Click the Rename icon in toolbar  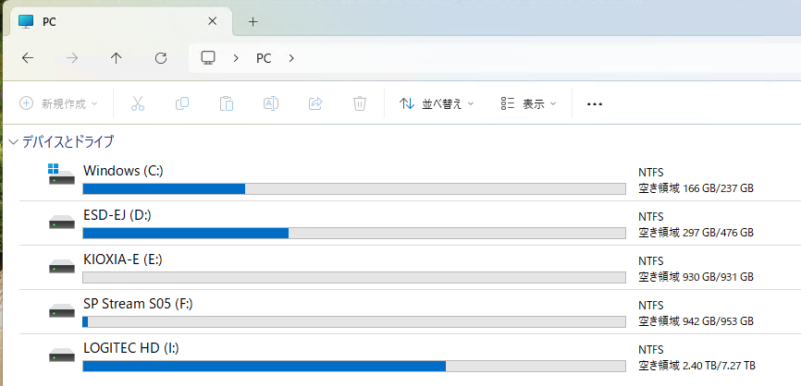(271, 103)
